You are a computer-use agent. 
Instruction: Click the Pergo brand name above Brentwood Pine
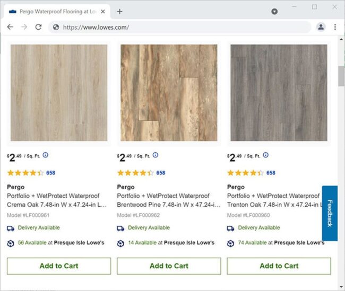126,187
